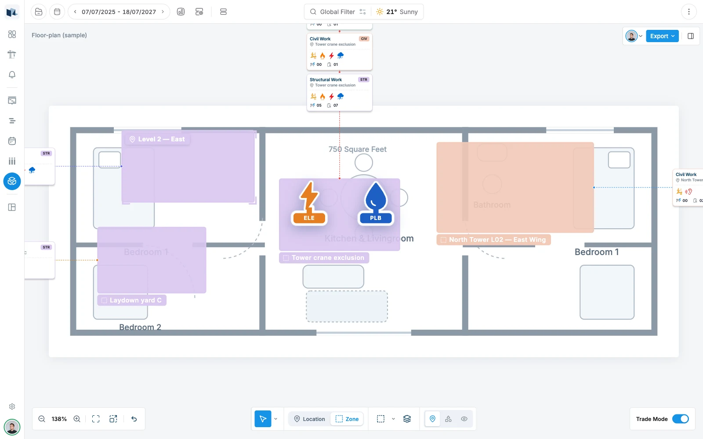The width and height of the screenshot is (703, 439).
Task: Click the zoom out magnifier icon
Action: tap(42, 419)
